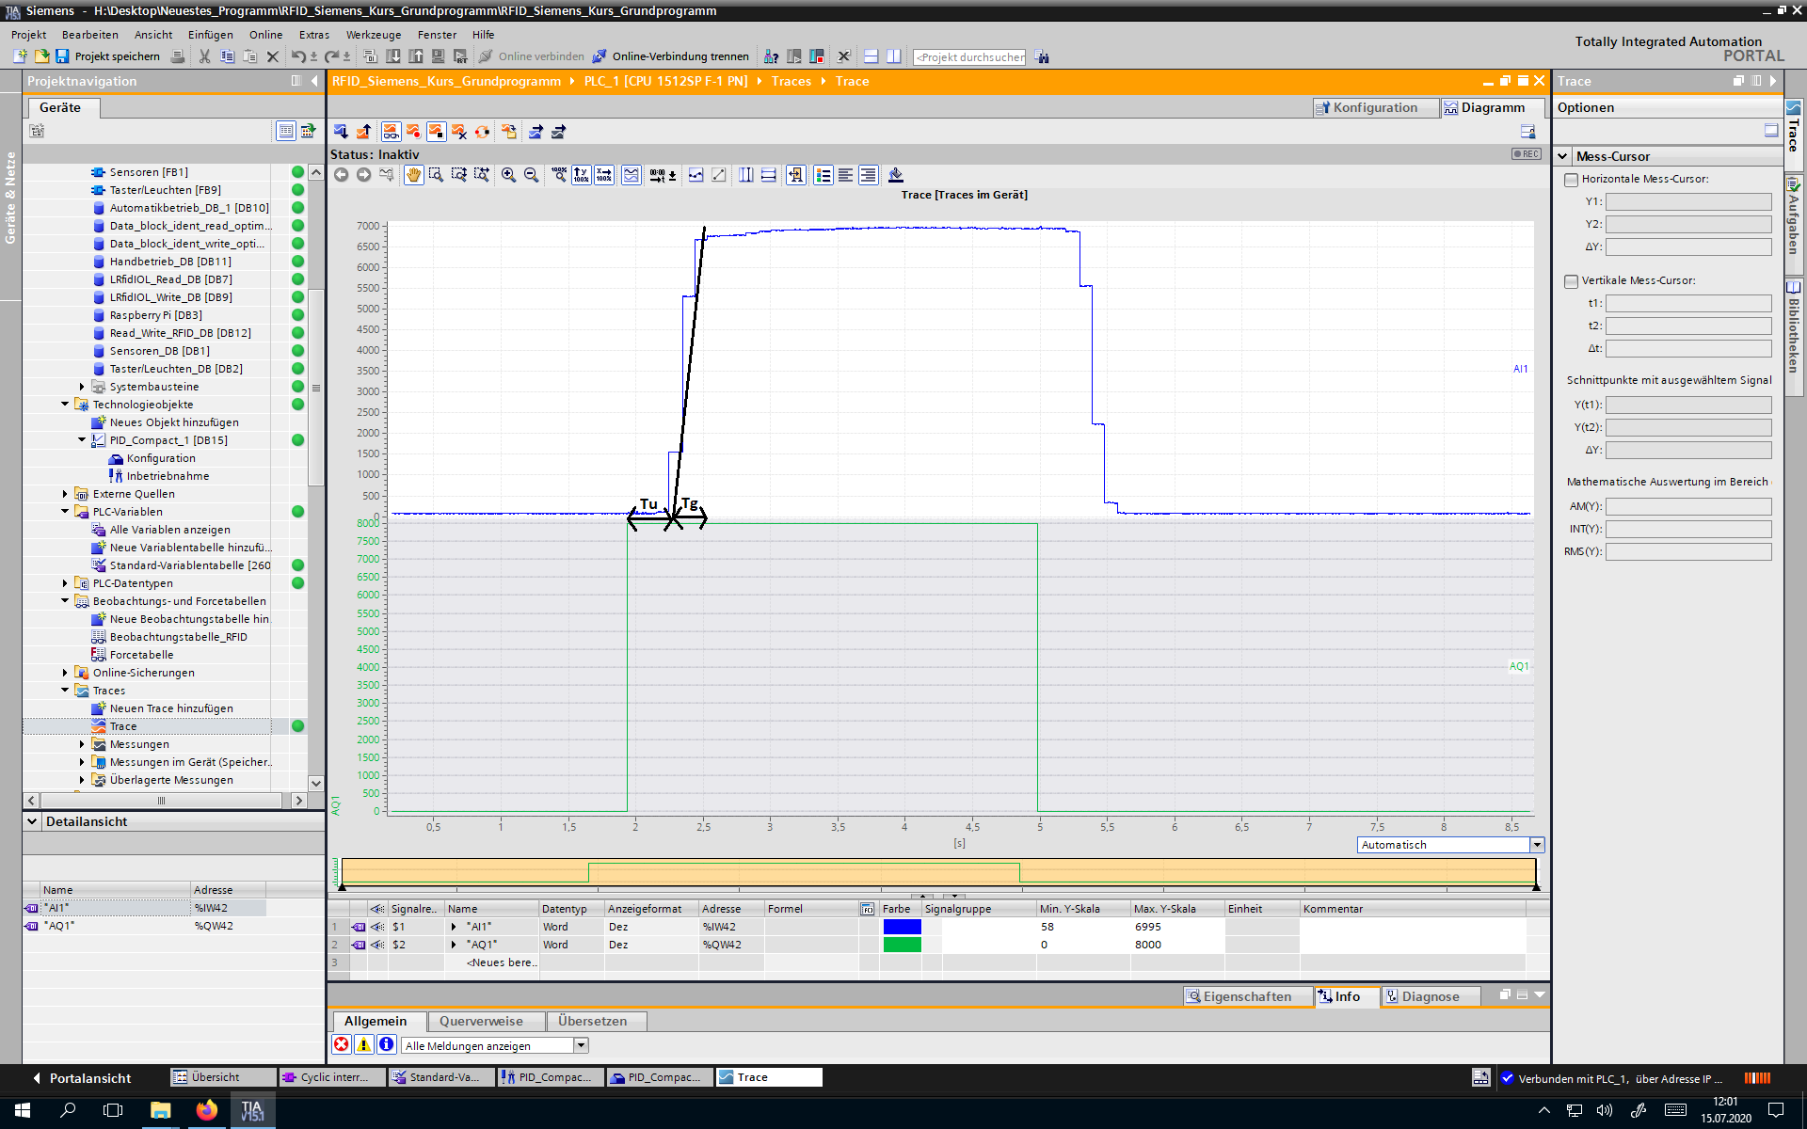Screen dimensions: 1807x1129
Task: Show legend toggle icon in diagram toolbar
Action: click(824, 175)
